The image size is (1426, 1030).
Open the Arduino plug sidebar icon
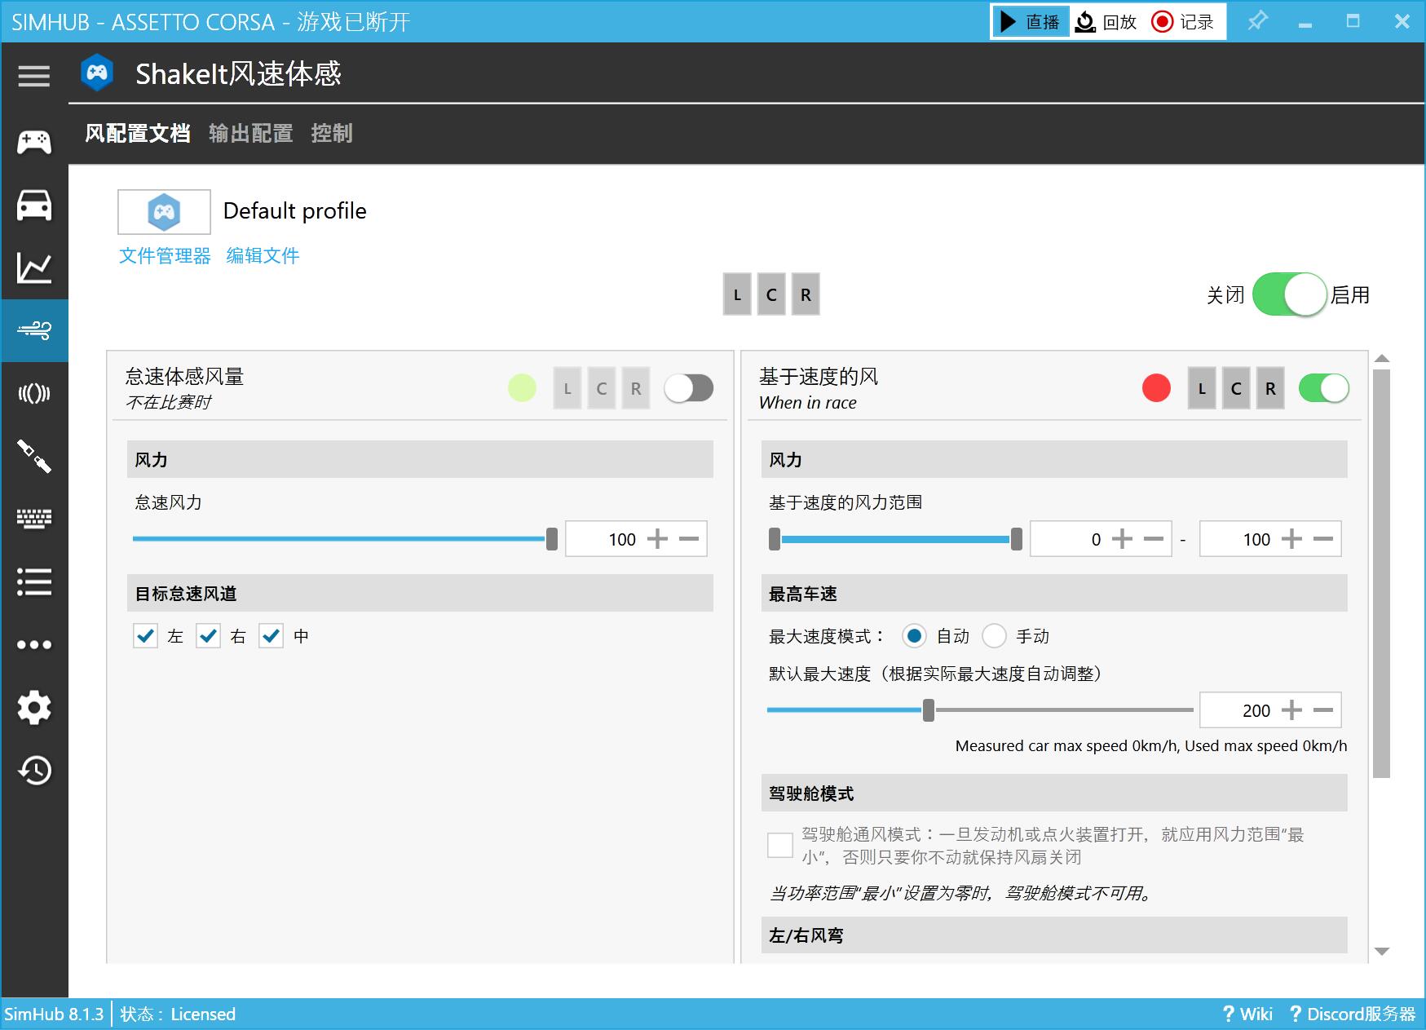pos(34,456)
